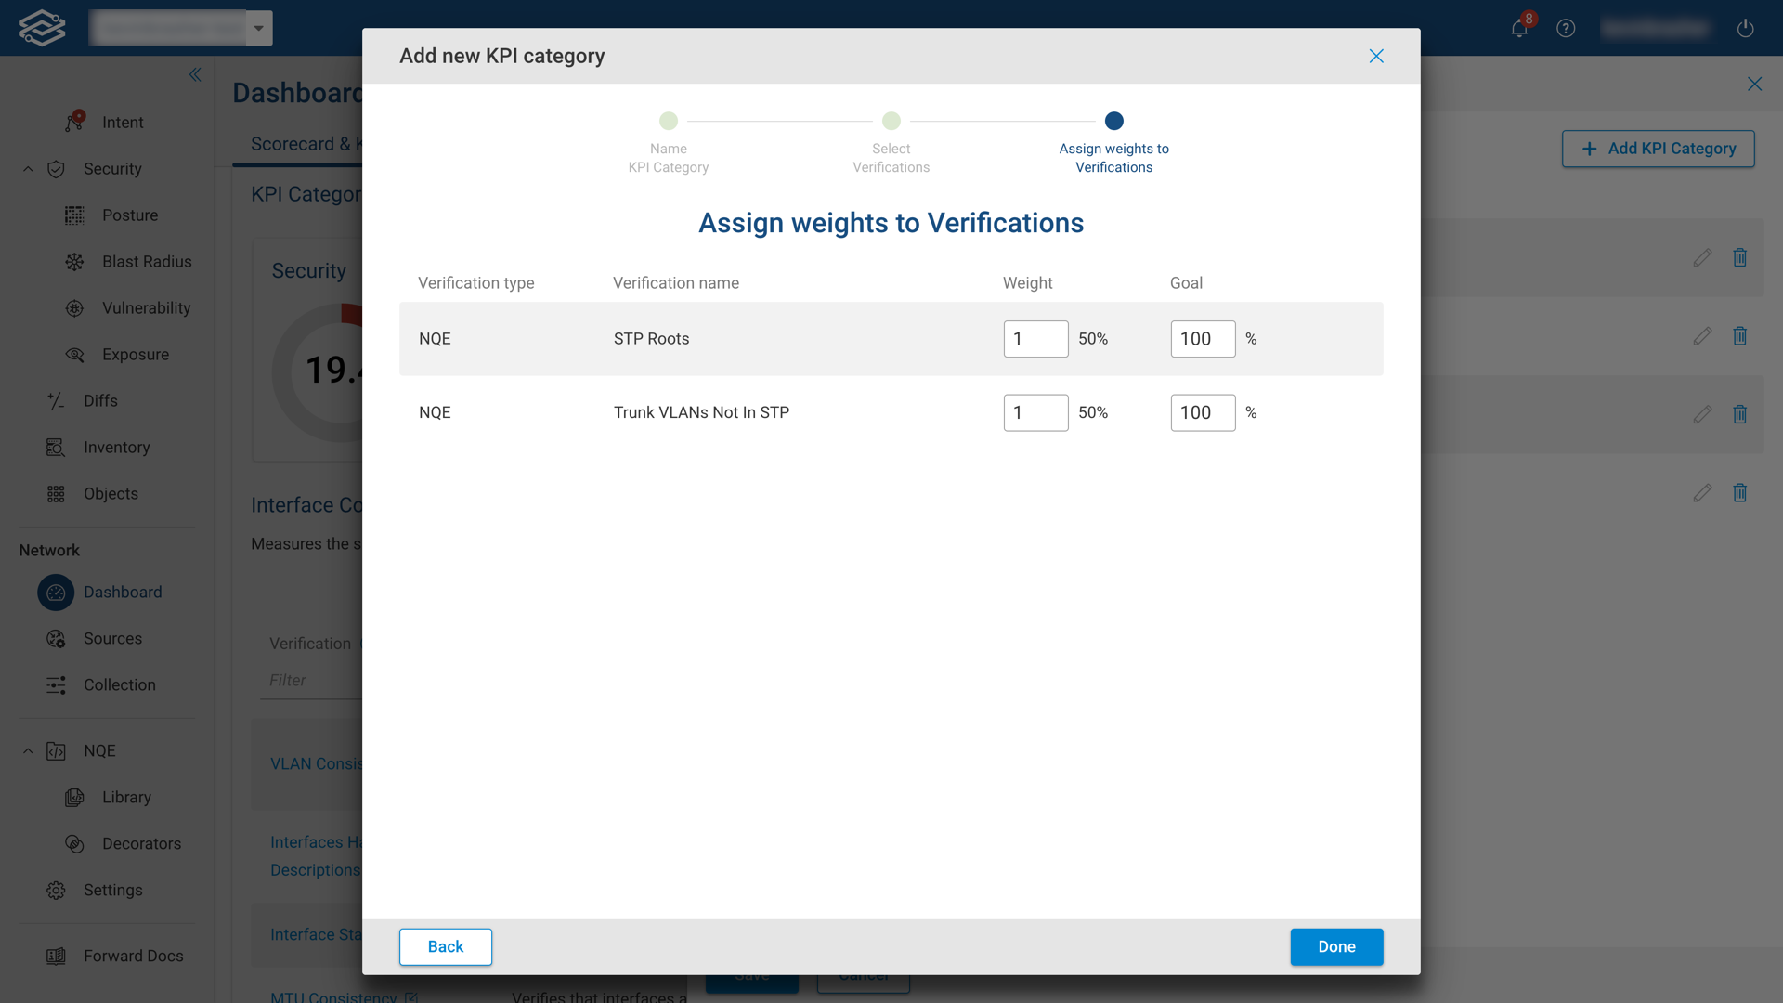This screenshot has width=1783, height=1003.
Task: Open the notifications bell with badge 8
Action: coord(1518,28)
